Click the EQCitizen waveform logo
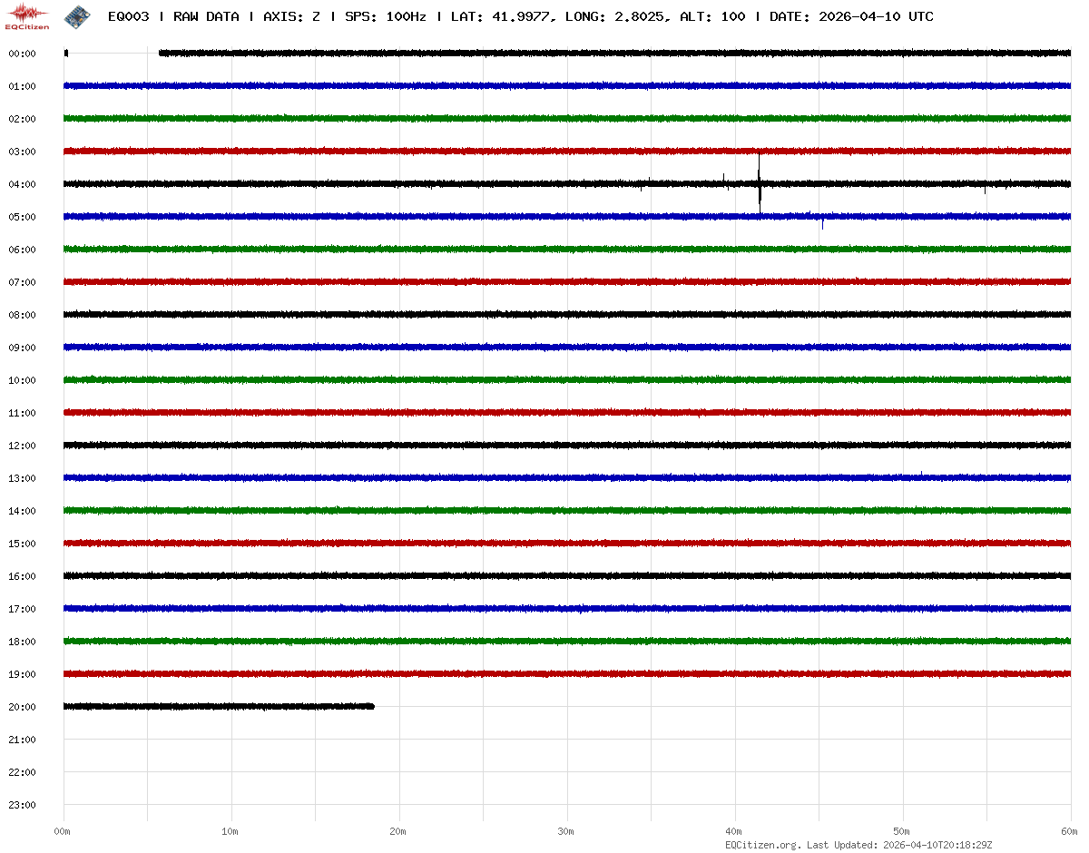This screenshot has height=853, width=1089. point(27,15)
